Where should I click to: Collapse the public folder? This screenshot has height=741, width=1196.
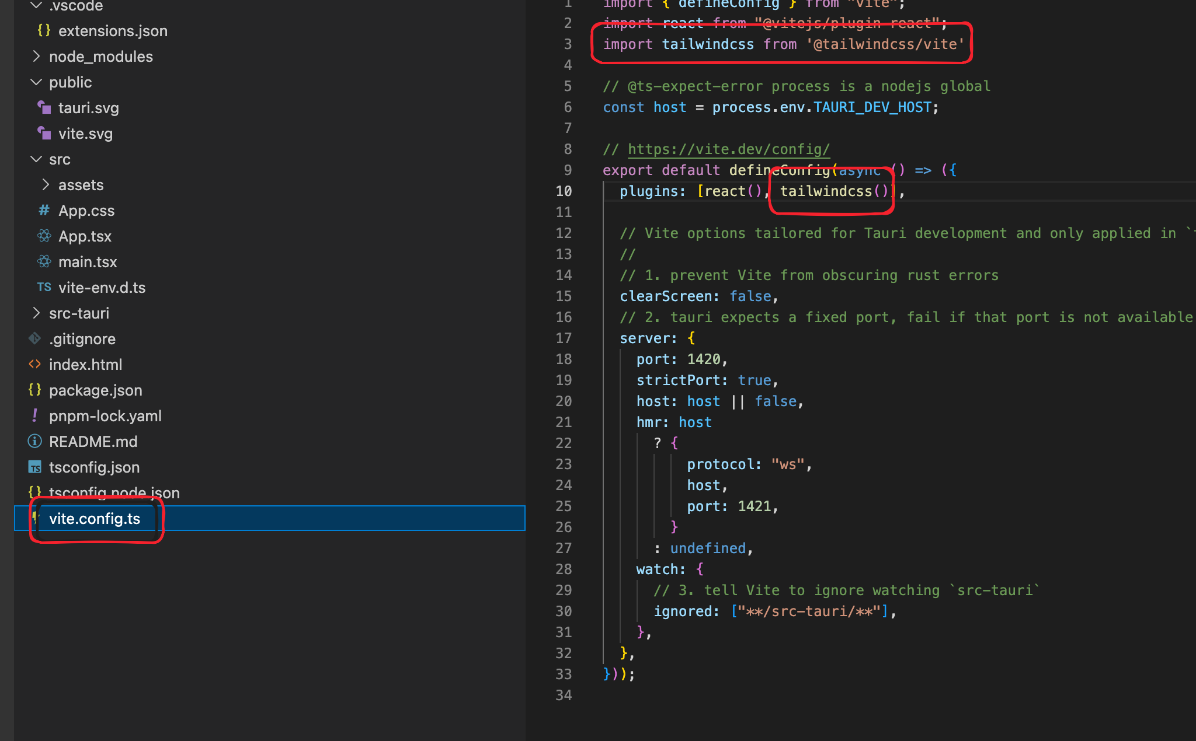point(36,82)
